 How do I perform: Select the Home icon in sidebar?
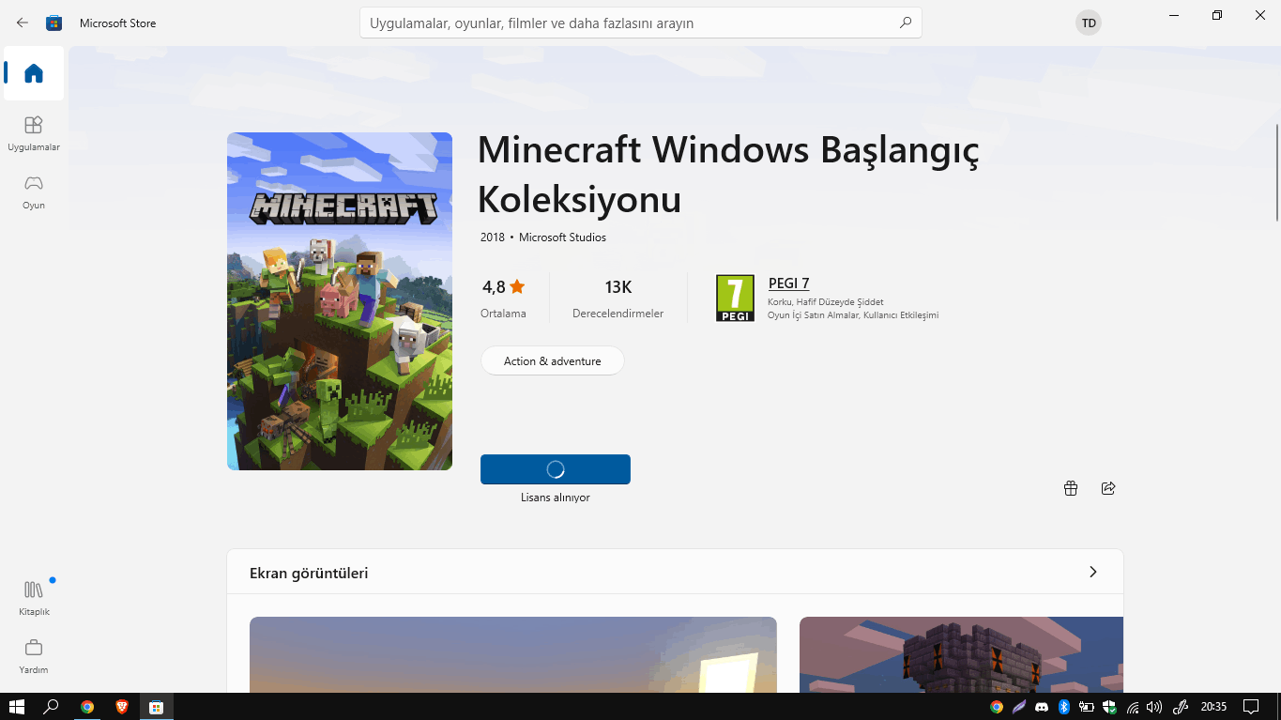click(33, 73)
